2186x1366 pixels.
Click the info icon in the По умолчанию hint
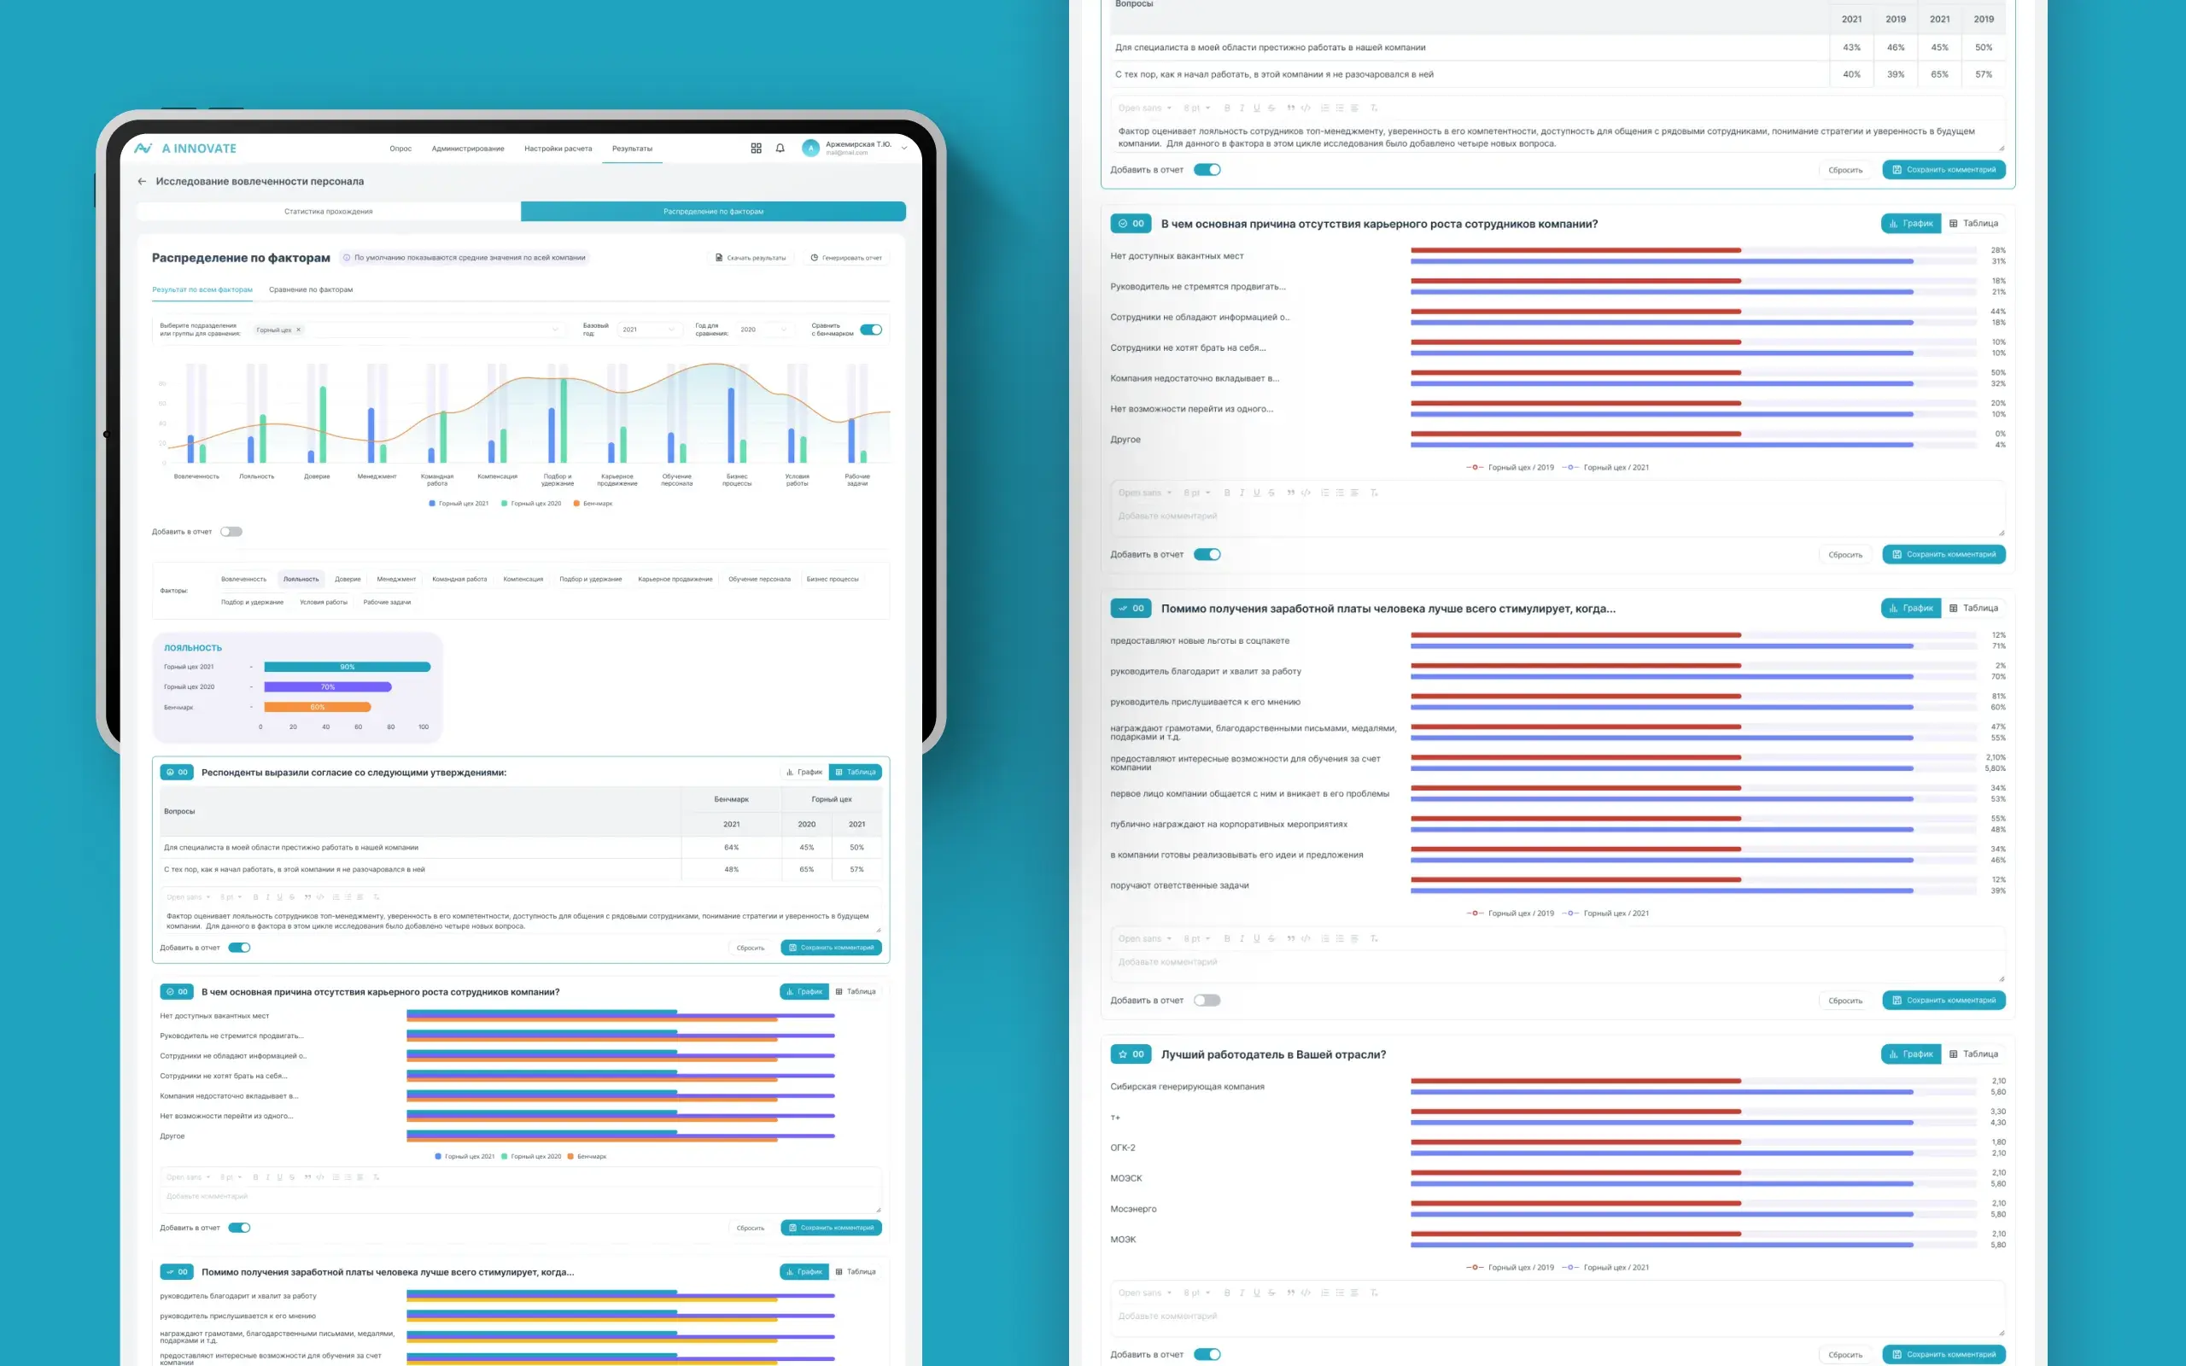(347, 258)
